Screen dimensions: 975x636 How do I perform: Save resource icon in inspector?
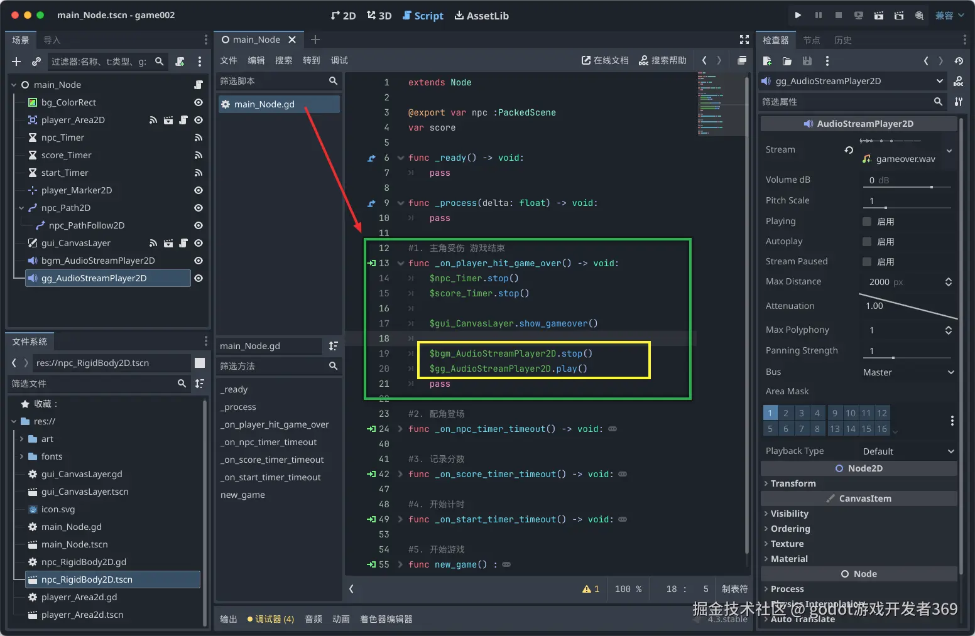807,61
